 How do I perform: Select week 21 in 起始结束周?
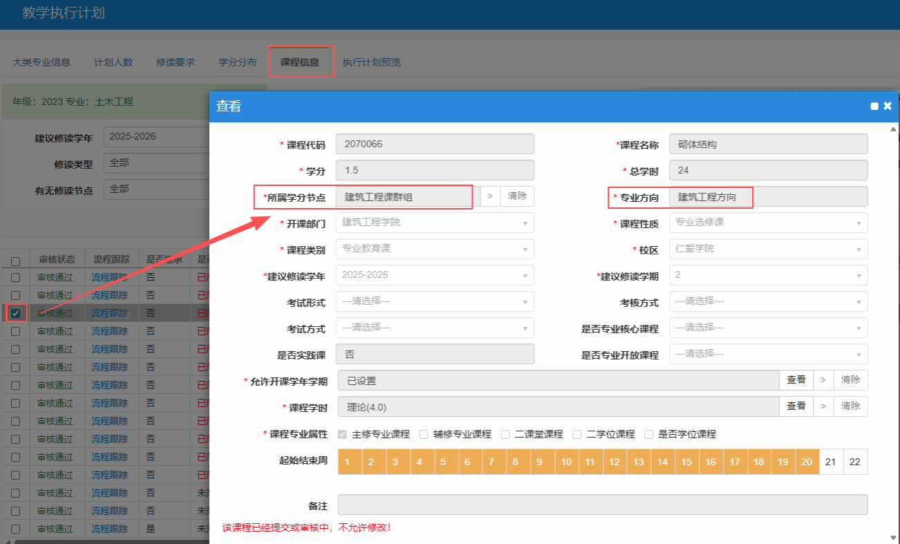(x=831, y=462)
